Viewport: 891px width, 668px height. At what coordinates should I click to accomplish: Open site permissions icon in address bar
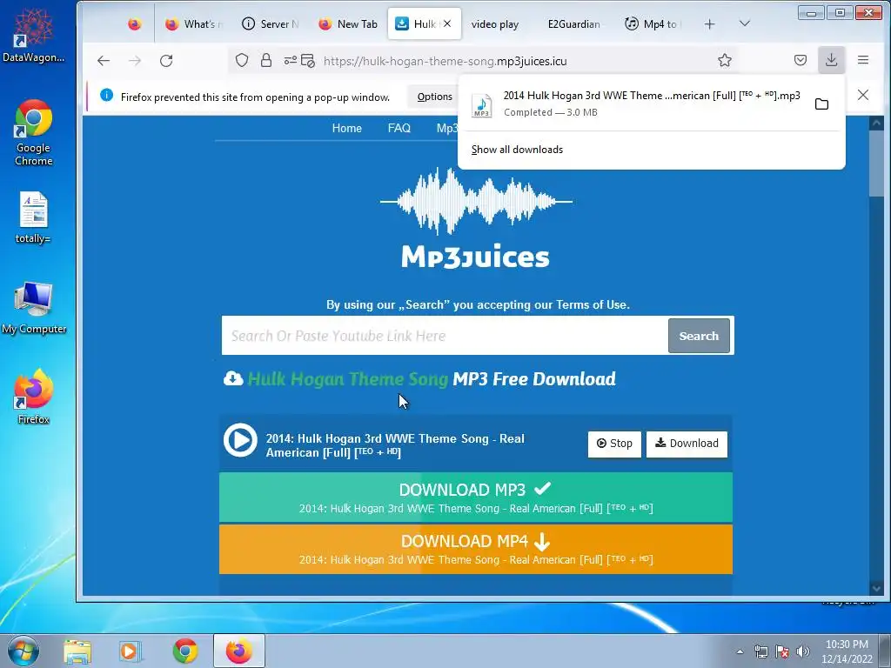(x=291, y=60)
